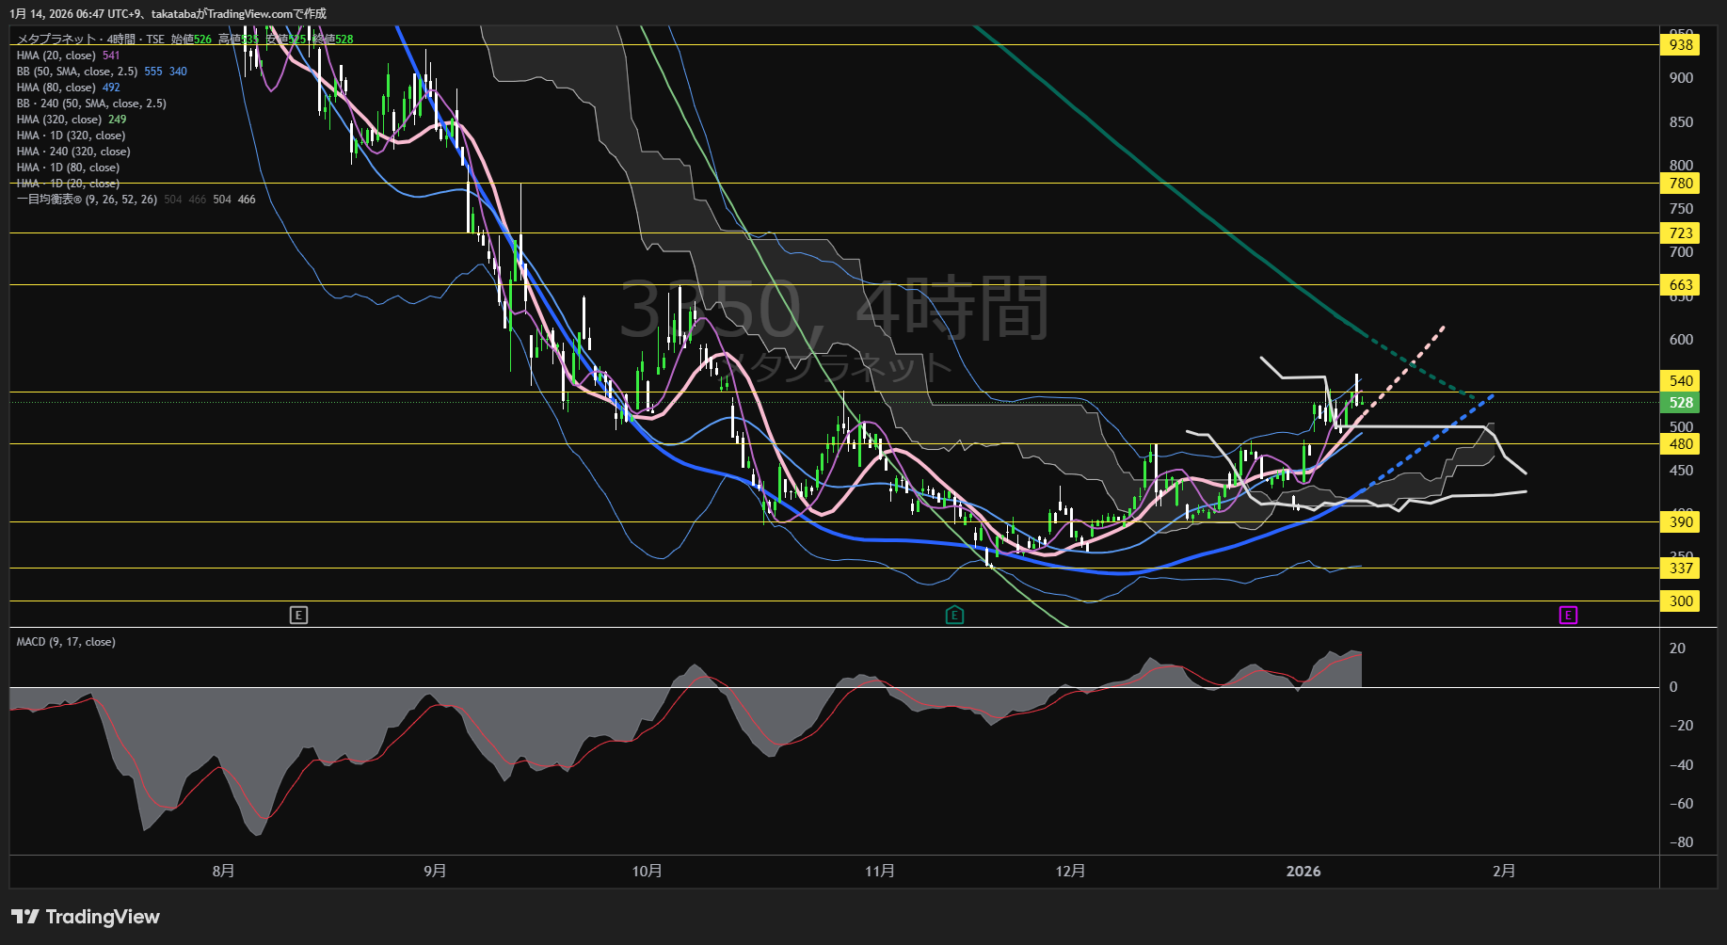Viewport: 1727px width, 945px height.
Task: Toggle the HMA (320, close) indicator legend
Action: point(59,120)
